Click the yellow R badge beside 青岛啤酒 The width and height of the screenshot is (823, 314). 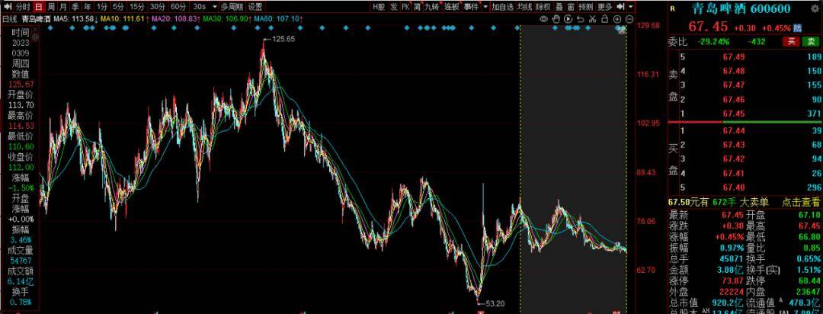[x=672, y=8]
